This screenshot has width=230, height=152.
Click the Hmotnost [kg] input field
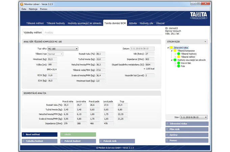[52, 59]
